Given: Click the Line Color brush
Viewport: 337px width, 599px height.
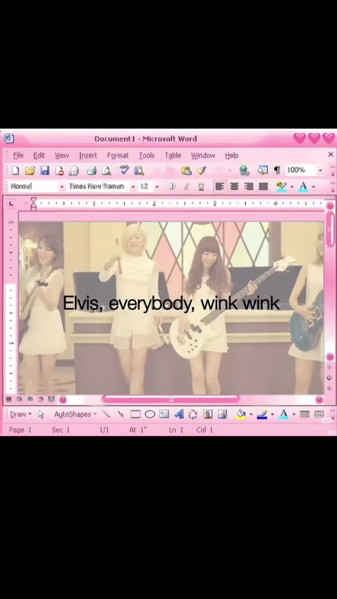Looking at the screenshot, I should pos(262,414).
